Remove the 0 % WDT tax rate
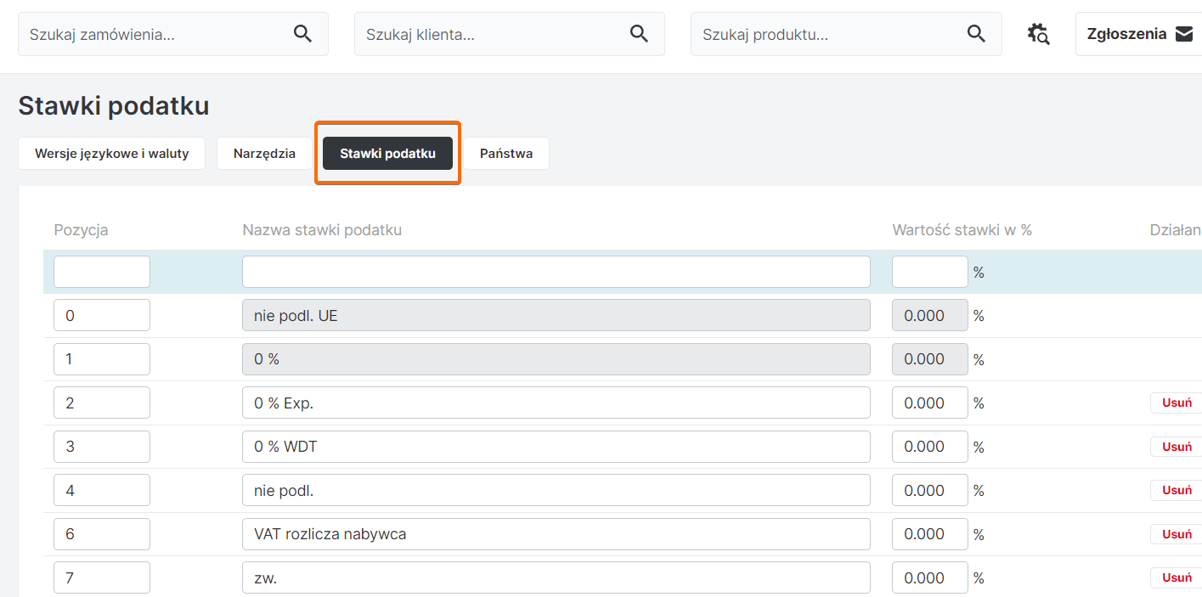The image size is (1202, 597). tap(1177, 447)
